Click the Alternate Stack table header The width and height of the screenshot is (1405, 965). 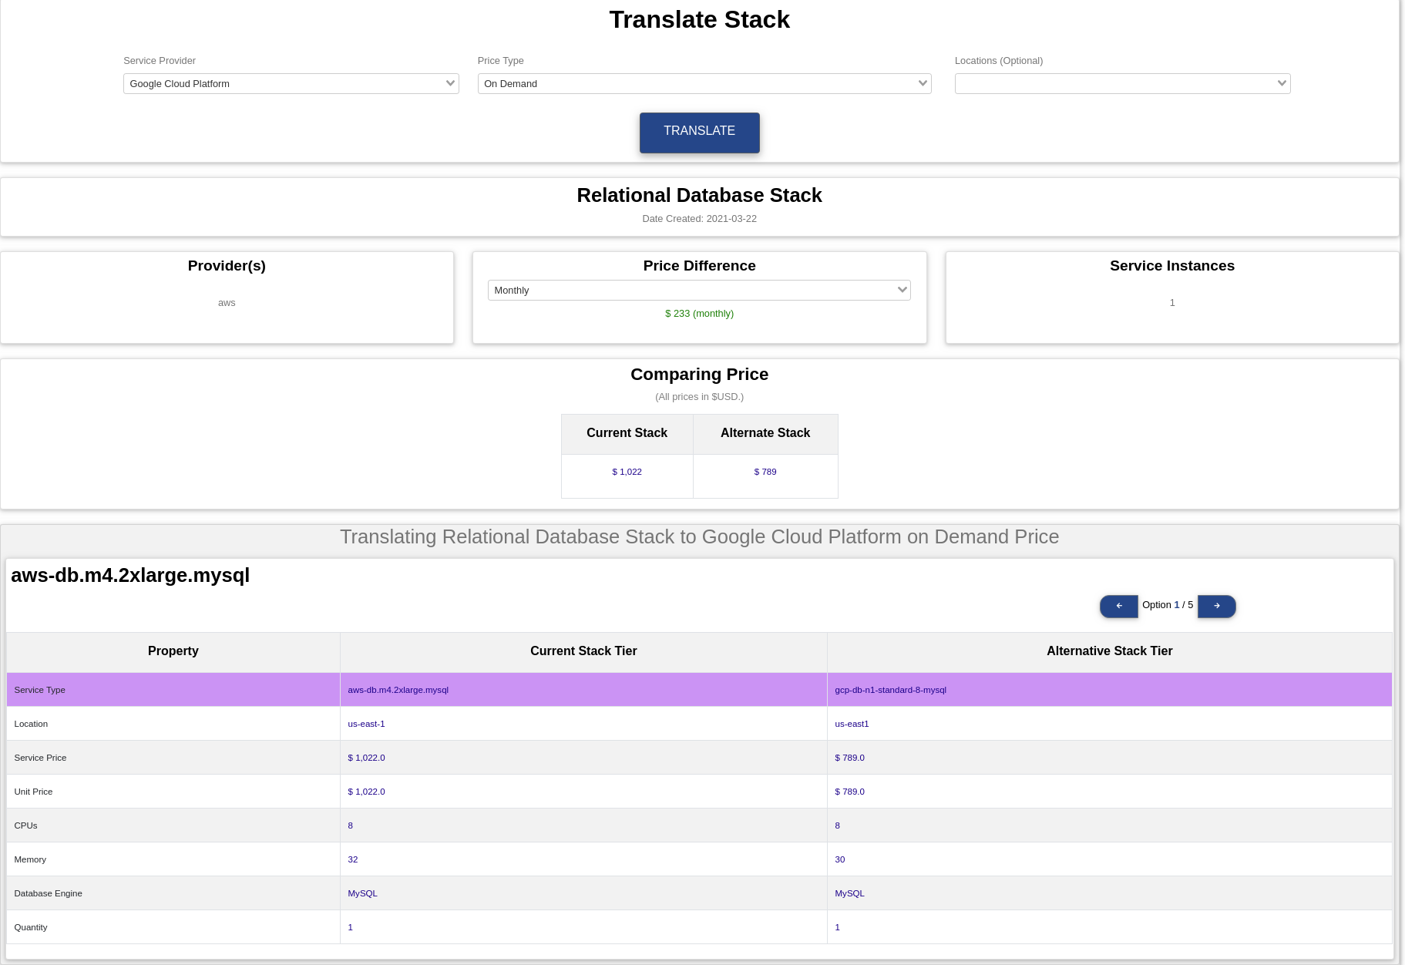click(765, 433)
